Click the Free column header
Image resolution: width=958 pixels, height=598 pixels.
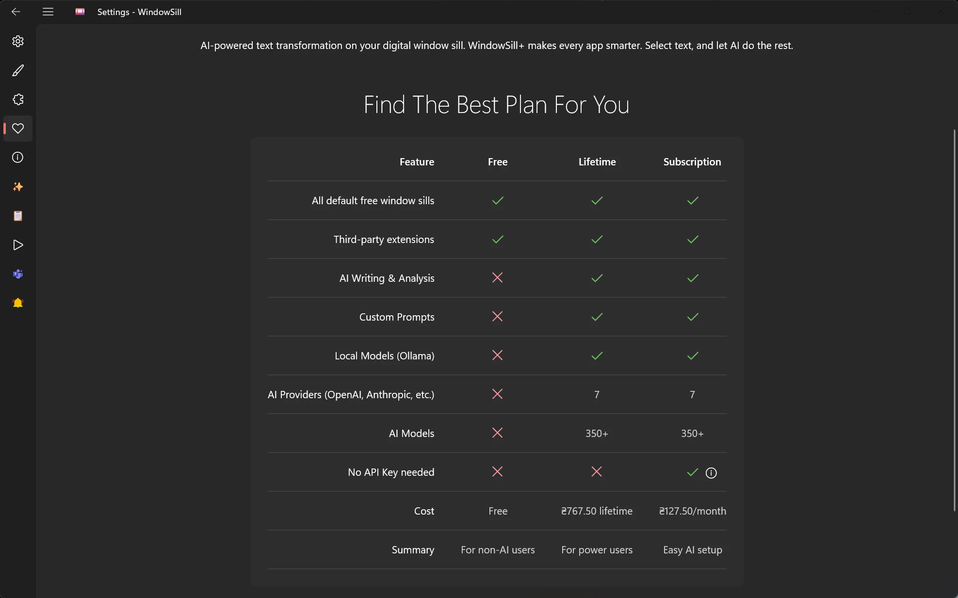pos(498,162)
